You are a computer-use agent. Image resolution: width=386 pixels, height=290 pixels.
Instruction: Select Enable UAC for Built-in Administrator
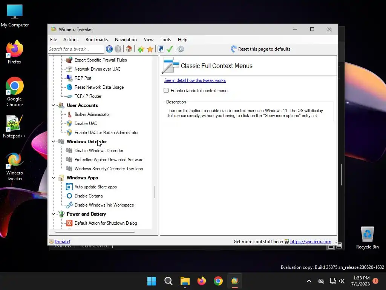point(107,133)
